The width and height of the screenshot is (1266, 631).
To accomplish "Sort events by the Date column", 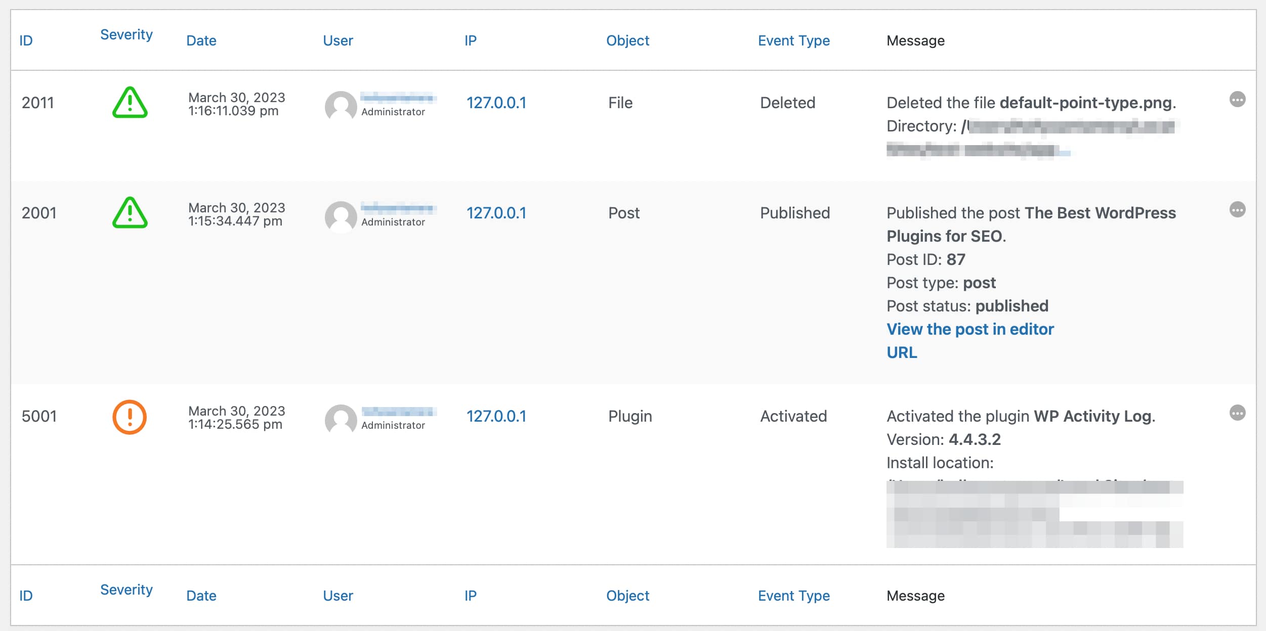I will (x=200, y=40).
